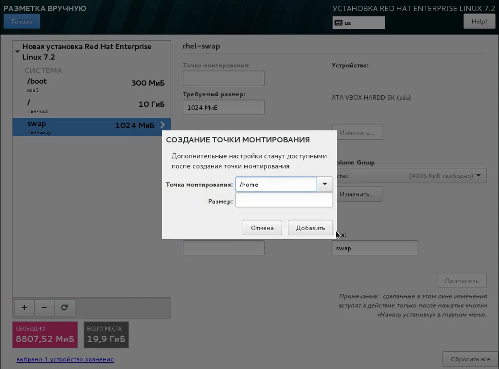Viewport: 499px width, 369px height.
Task: Click the 300 МиБ size value
Action: pyautogui.click(x=148, y=83)
